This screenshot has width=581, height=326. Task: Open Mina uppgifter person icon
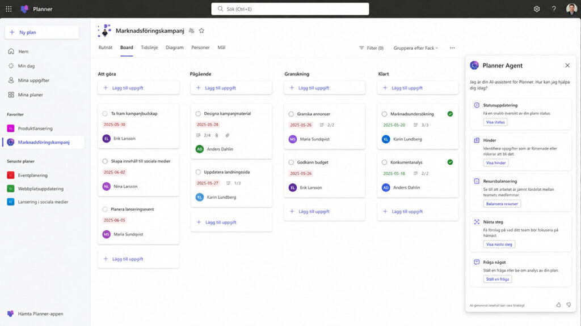11,80
